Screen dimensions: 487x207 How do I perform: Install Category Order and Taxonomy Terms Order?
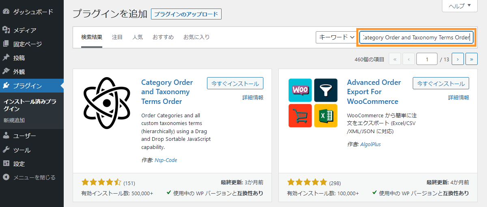point(235,84)
